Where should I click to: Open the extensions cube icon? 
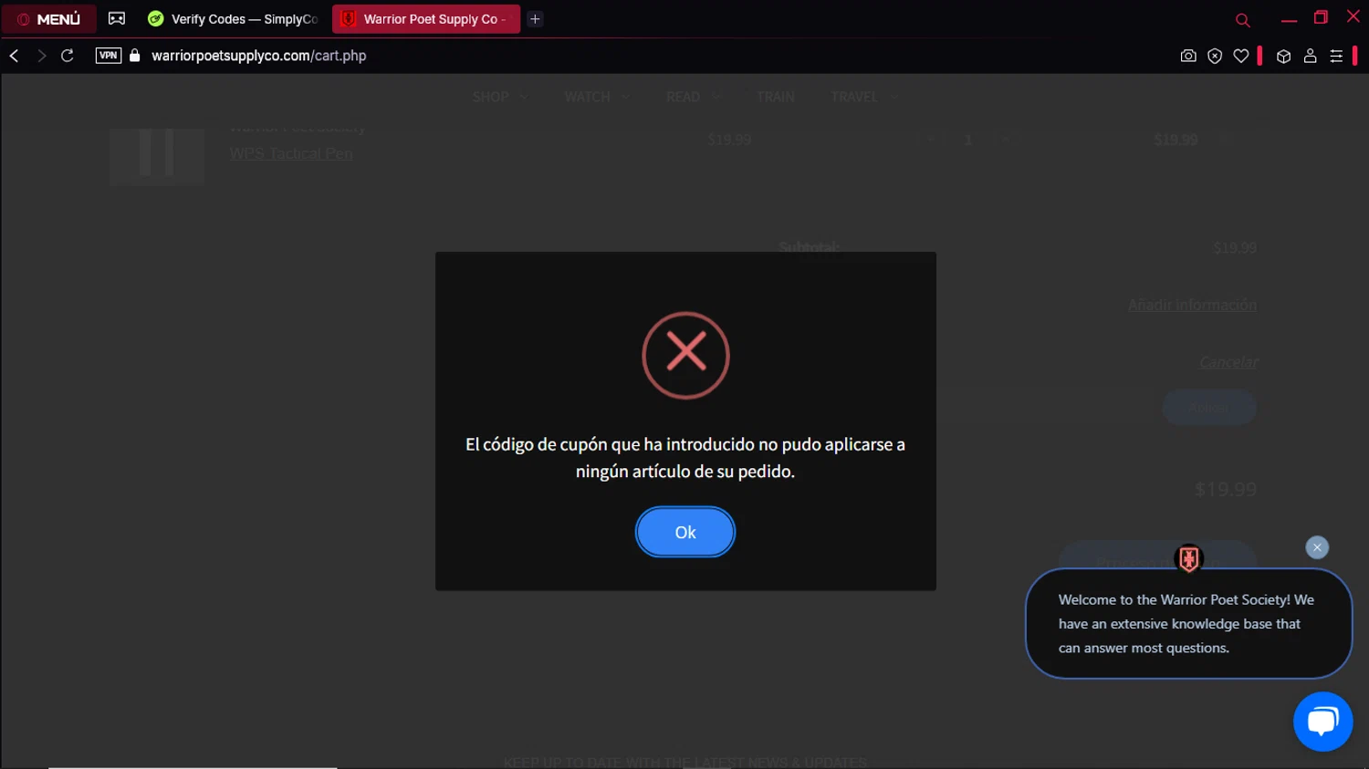click(x=1283, y=56)
